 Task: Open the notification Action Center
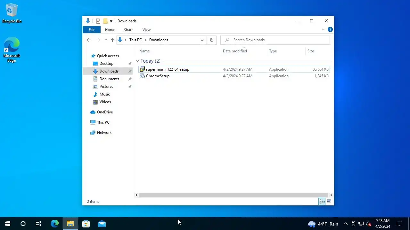(x=399, y=224)
